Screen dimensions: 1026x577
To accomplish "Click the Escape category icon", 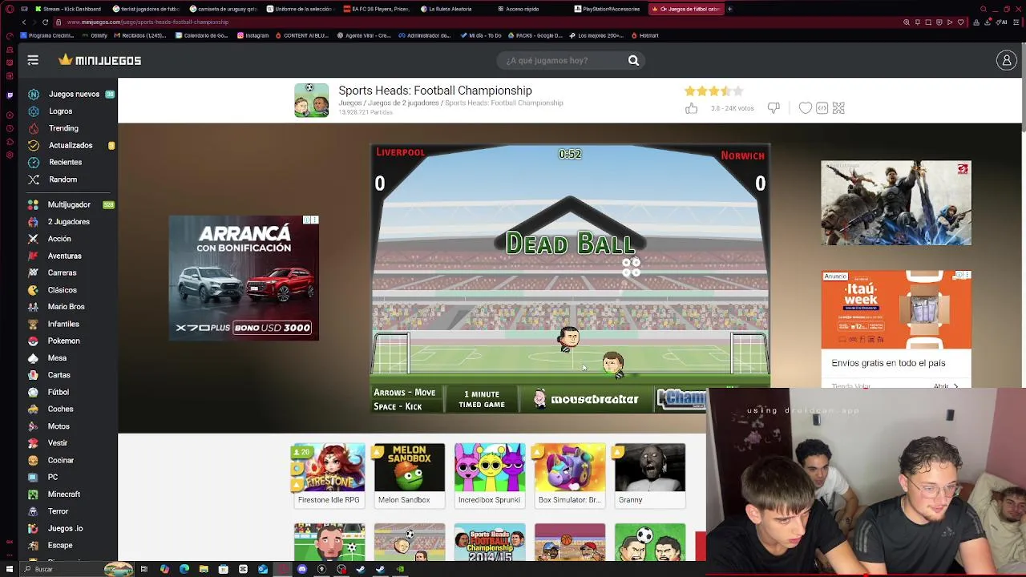I will pos(33,545).
